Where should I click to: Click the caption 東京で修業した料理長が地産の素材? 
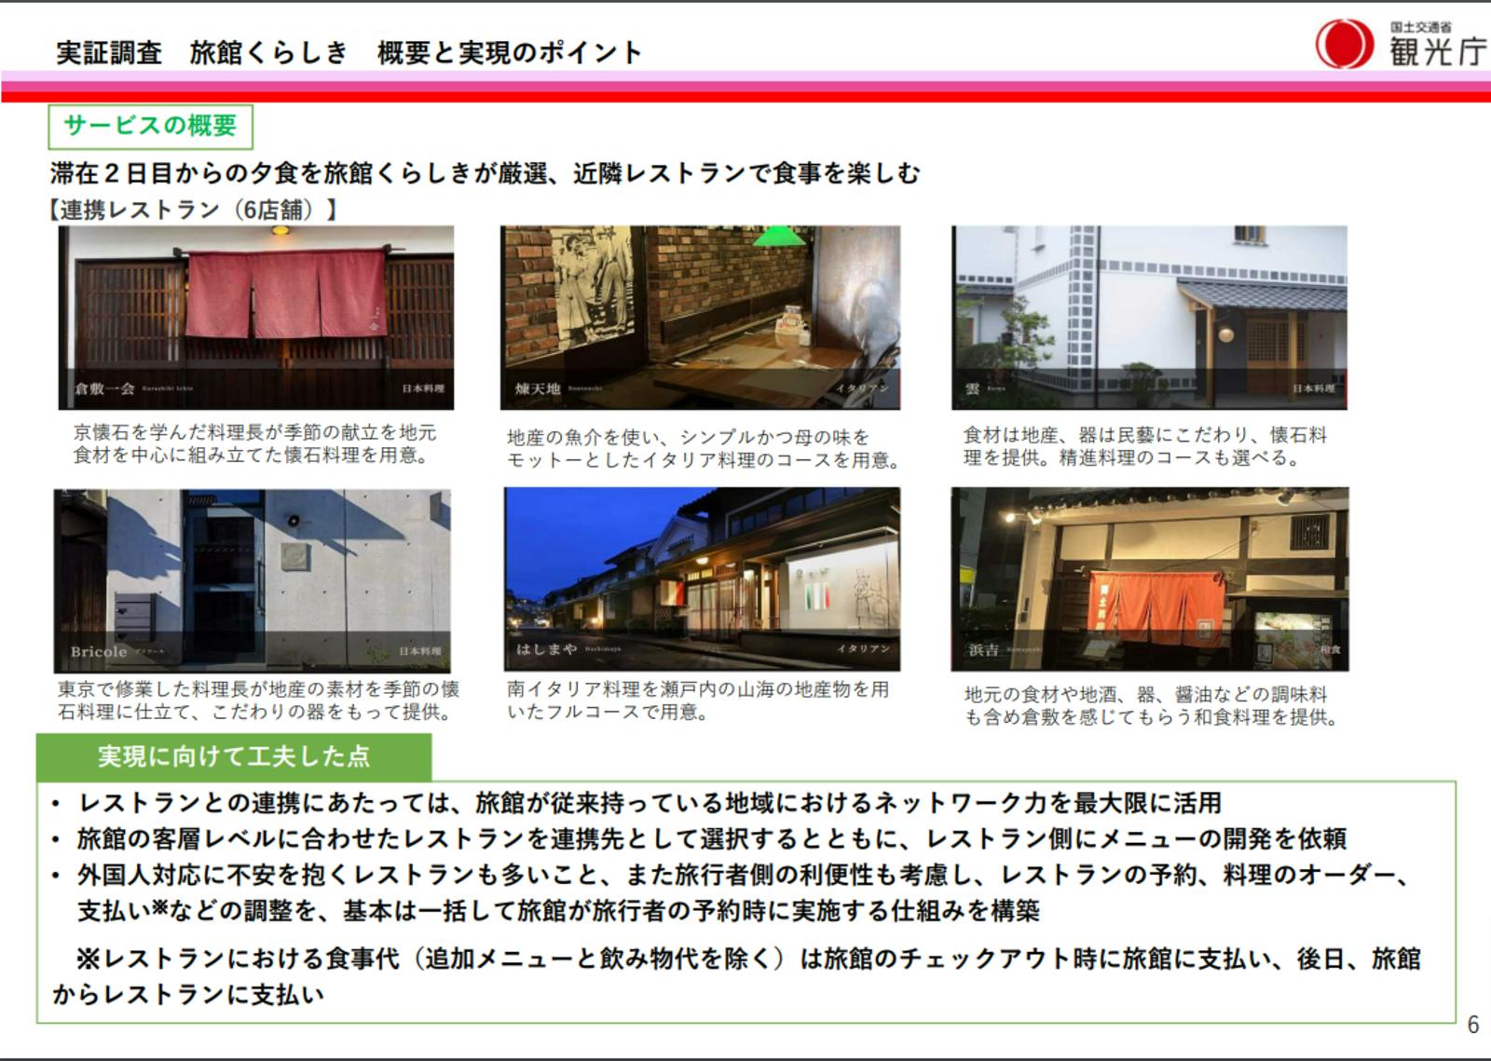click(258, 701)
